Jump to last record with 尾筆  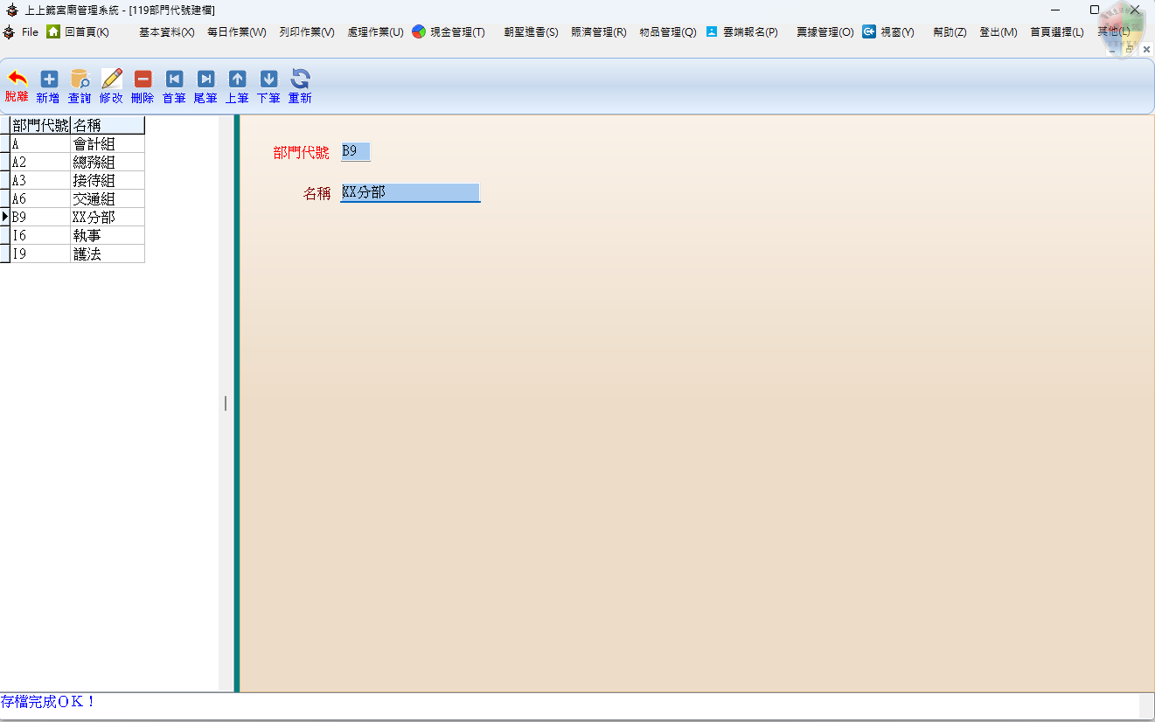click(x=205, y=86)
